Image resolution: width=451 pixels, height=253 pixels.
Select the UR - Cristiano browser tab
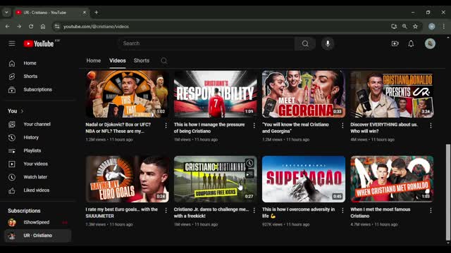coord(51,13)
